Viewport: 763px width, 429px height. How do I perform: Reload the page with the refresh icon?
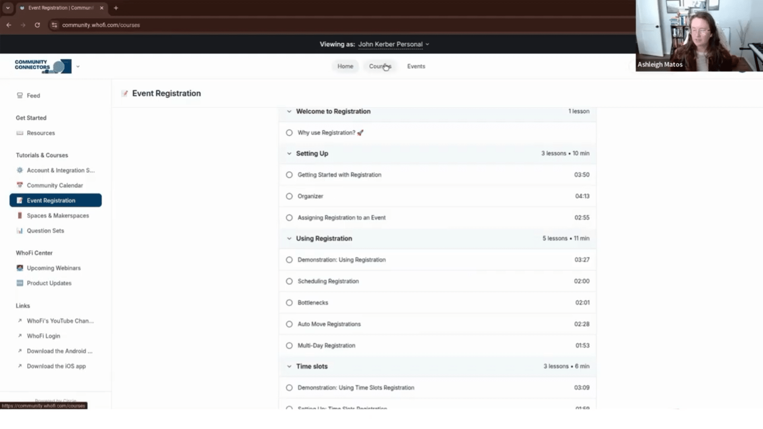coord(37,25)
